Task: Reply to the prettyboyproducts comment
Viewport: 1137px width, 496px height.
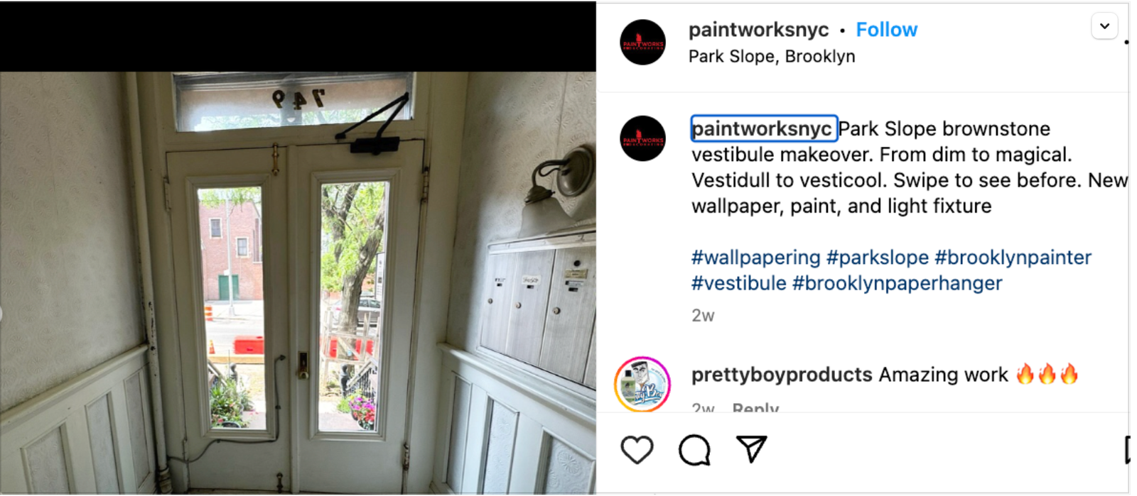Action: click(755, 408)
